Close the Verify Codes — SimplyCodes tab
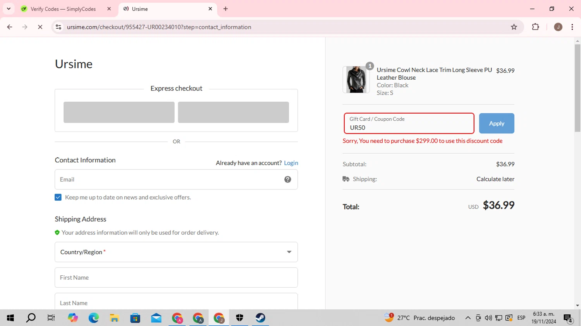 (109, 9)
